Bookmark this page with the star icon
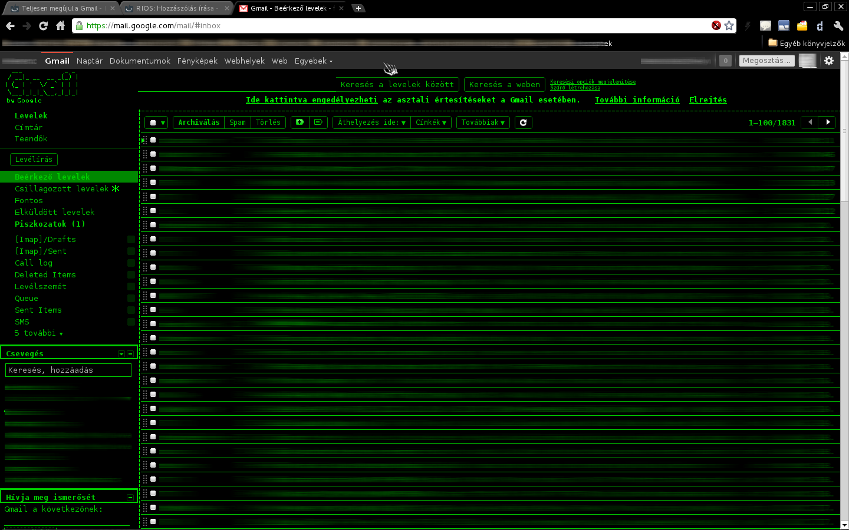Screen dimensions: 849x530 (x=729, y=25)
